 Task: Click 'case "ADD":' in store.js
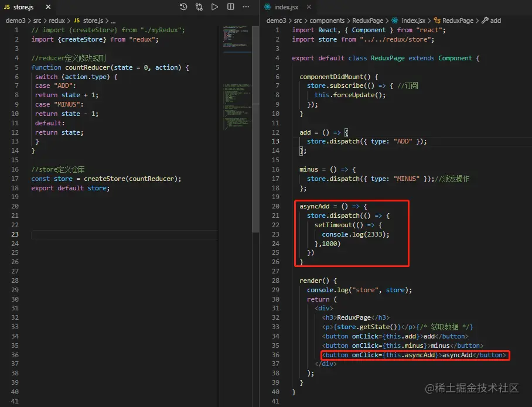pyautogui.click(x=56, y=86)
